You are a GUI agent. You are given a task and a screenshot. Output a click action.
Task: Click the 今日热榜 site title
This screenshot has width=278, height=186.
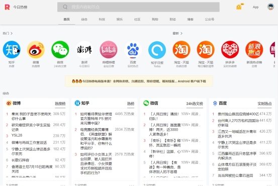coord(20,7)
